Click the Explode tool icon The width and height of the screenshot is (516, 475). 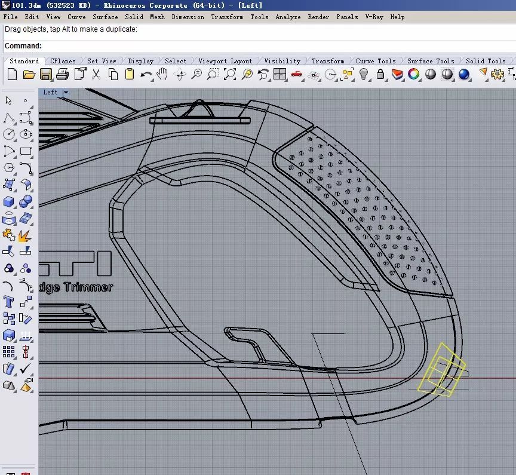click(x=24, y=235)
